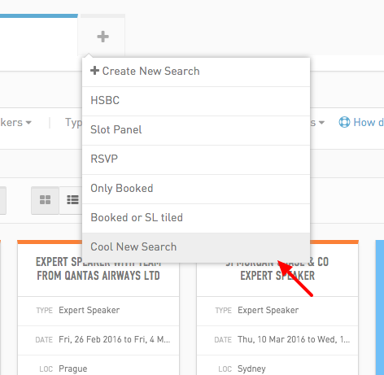Open JPMorgan Chase expert speaker card title
Image resolution: width=384 pixels, height=375 pixels.
pyautogui.click(x=277, y=268)
